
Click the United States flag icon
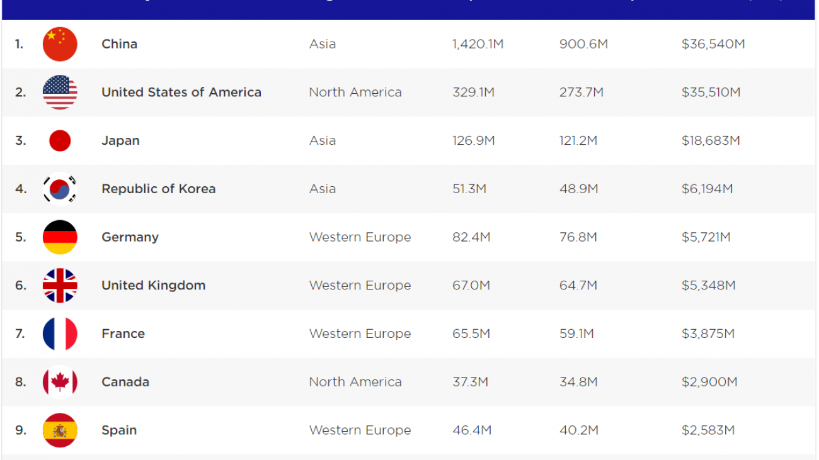(60, 93)
